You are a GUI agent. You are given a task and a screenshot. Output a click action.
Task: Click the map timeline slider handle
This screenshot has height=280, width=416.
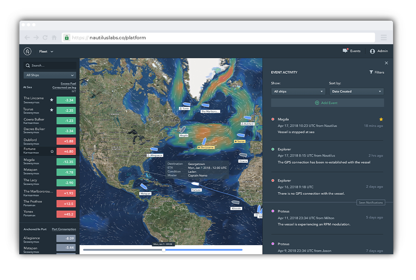point(163,250)
